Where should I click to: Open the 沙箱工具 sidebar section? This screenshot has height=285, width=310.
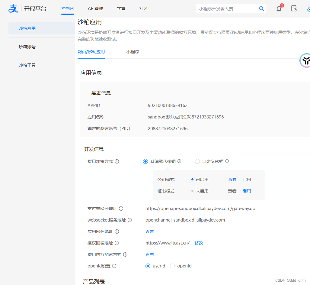[27, 65]
